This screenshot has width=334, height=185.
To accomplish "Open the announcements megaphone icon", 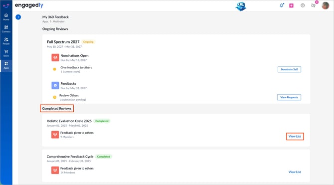I will [314, 5].
